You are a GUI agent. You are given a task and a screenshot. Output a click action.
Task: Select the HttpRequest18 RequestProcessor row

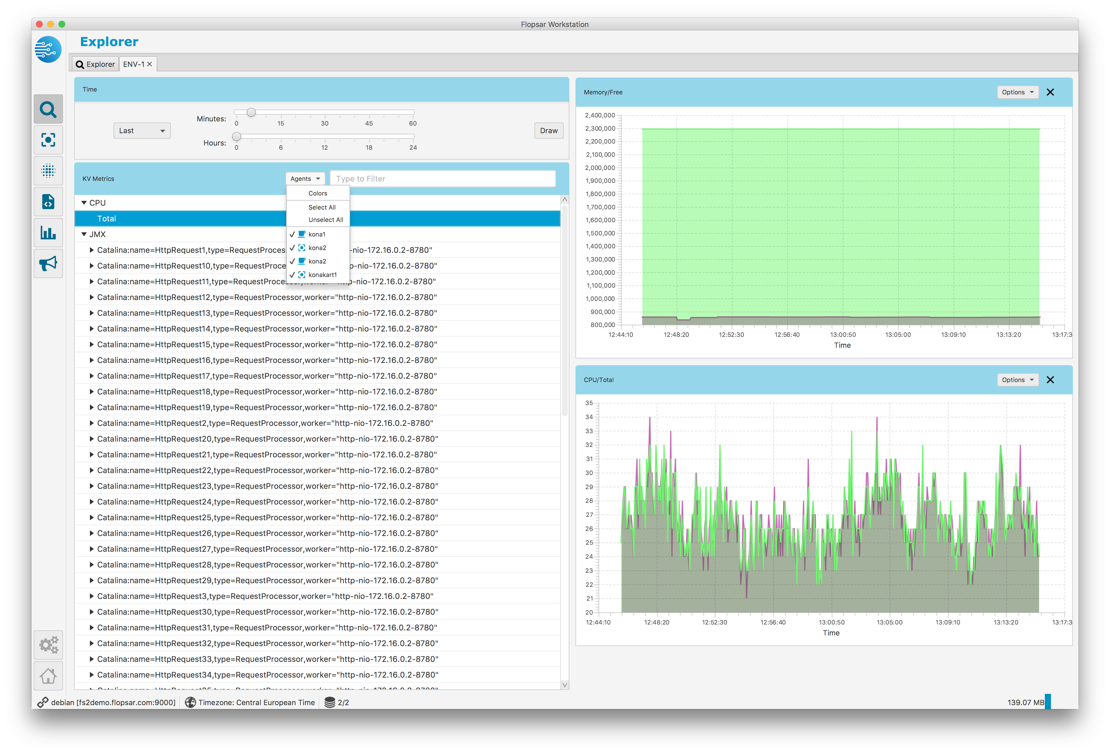pos(317,392)
